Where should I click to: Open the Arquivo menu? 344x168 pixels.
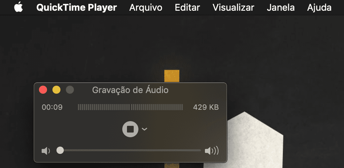(146, 8)
